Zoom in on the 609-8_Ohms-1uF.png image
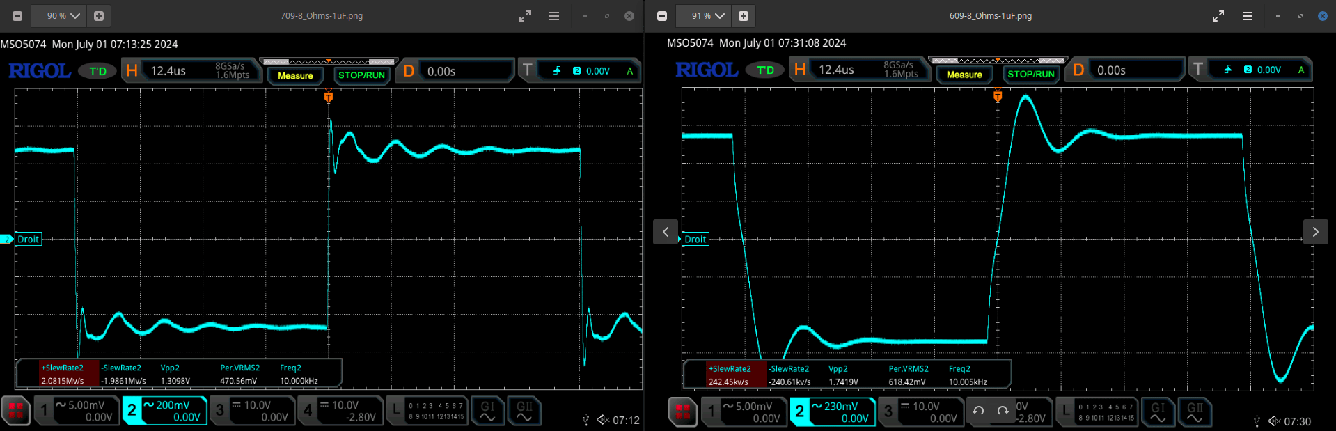1336x431 pixels. (x=744, y=16)
